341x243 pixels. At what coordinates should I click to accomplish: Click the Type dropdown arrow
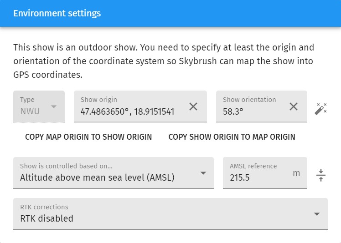click(54, 106)
